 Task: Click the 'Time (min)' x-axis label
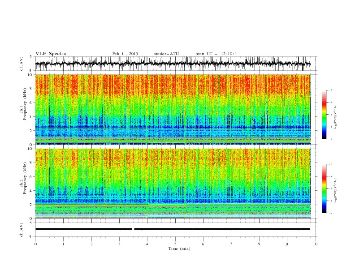coord(179,248)
